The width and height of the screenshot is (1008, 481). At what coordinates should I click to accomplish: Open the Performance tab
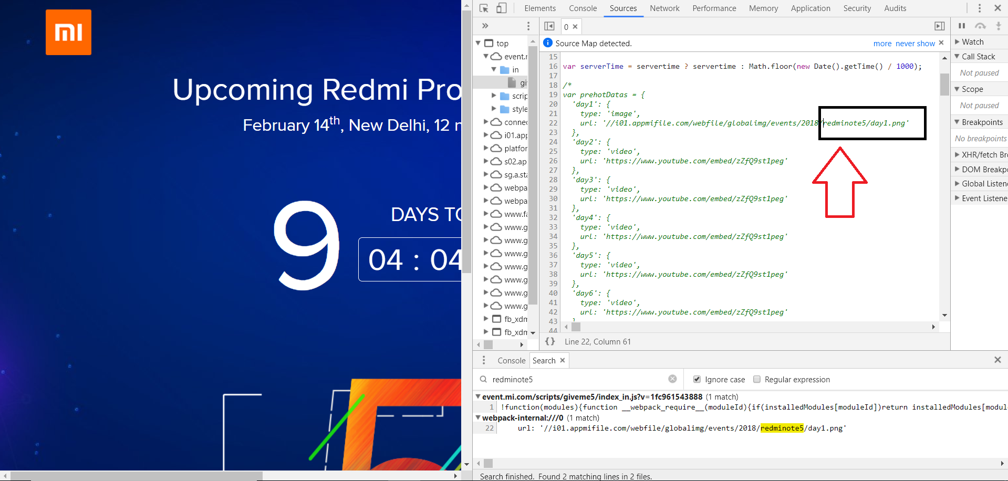[714, 8]
